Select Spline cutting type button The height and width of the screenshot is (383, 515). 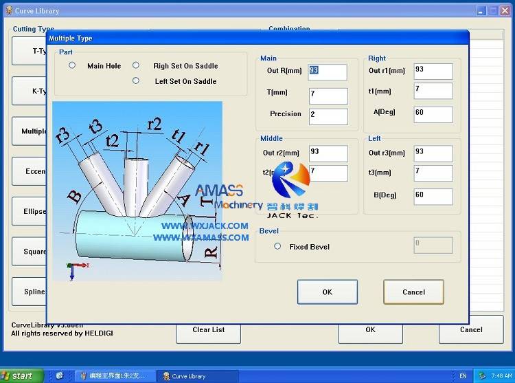[30, 292]
